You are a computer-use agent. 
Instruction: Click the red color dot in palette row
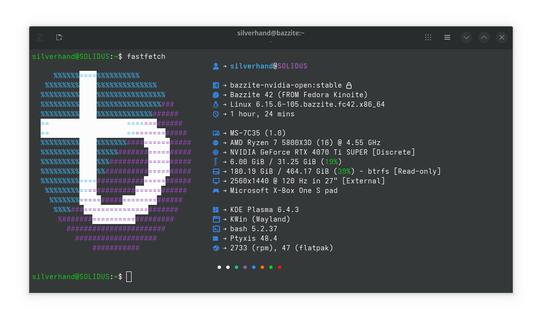click(280, 267)
